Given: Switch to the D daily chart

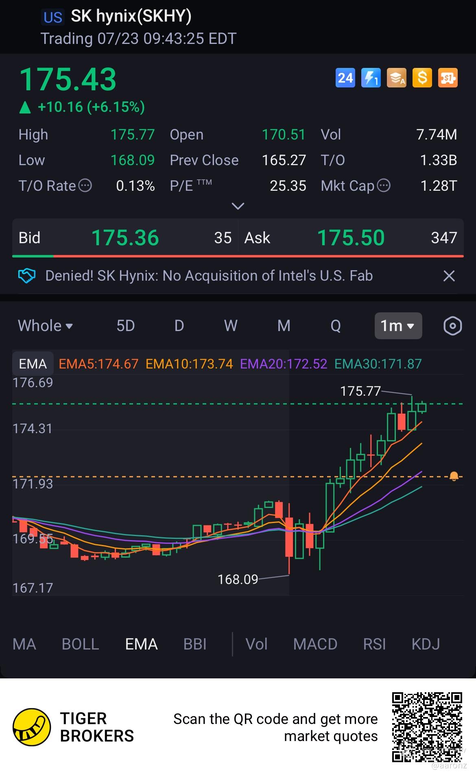Looking at the screenshot, I should point(179,326).
